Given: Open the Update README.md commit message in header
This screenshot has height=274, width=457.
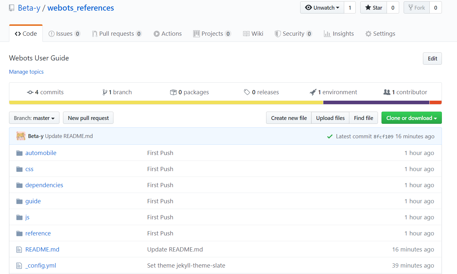Looking at the screenshot, I should pos(69,136).
